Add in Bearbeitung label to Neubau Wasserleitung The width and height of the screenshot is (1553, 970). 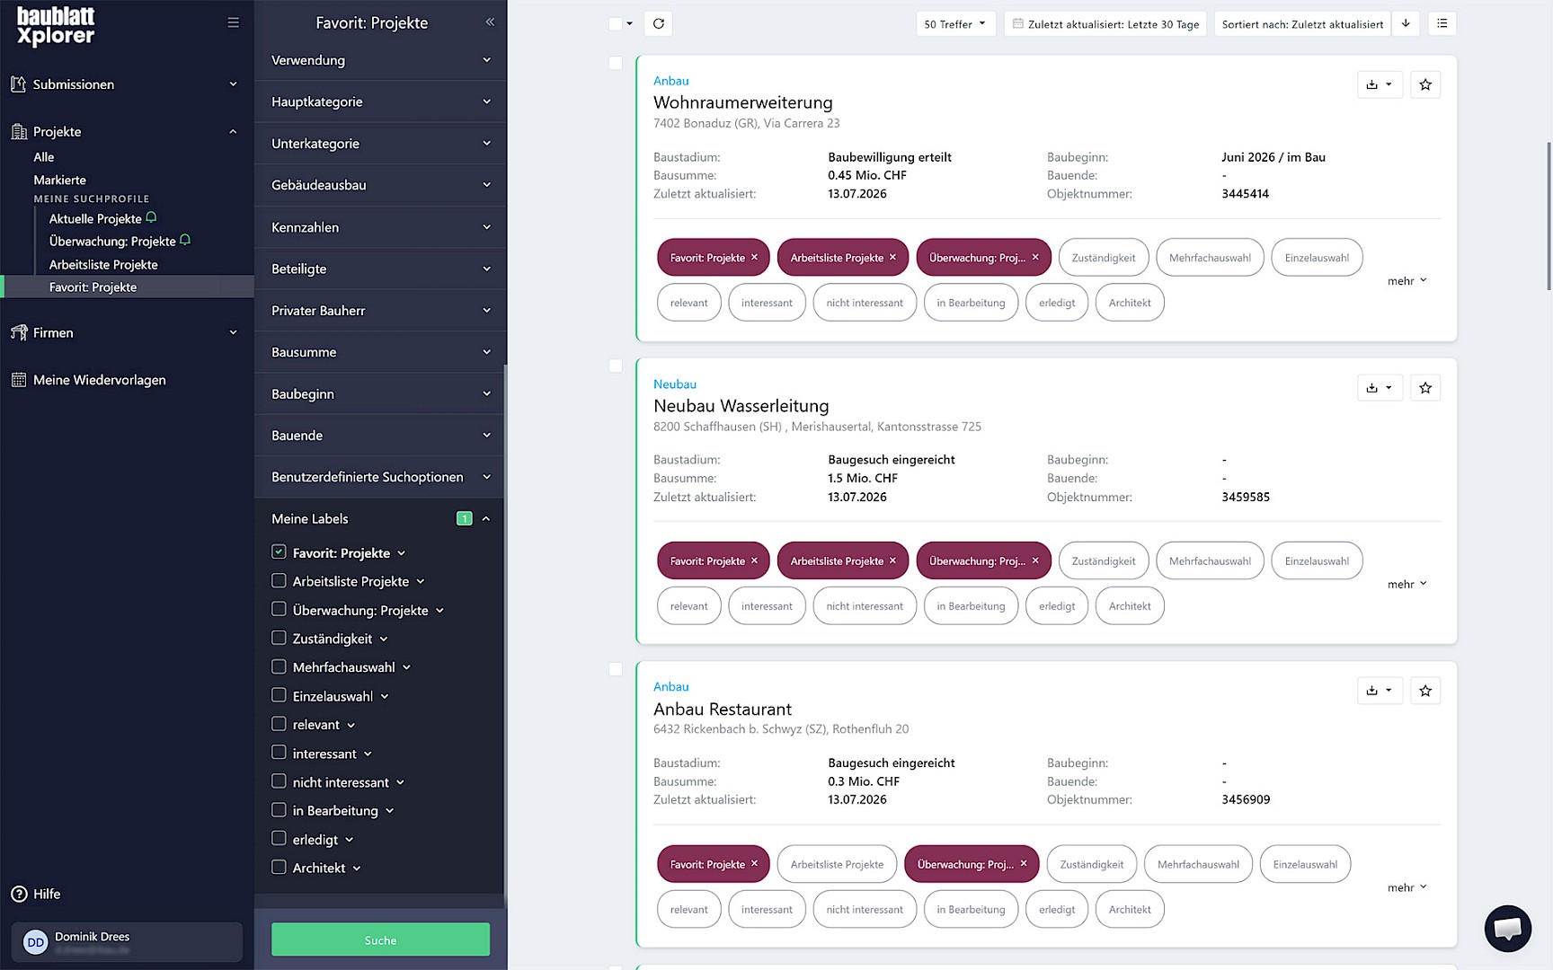pos(971,606)
